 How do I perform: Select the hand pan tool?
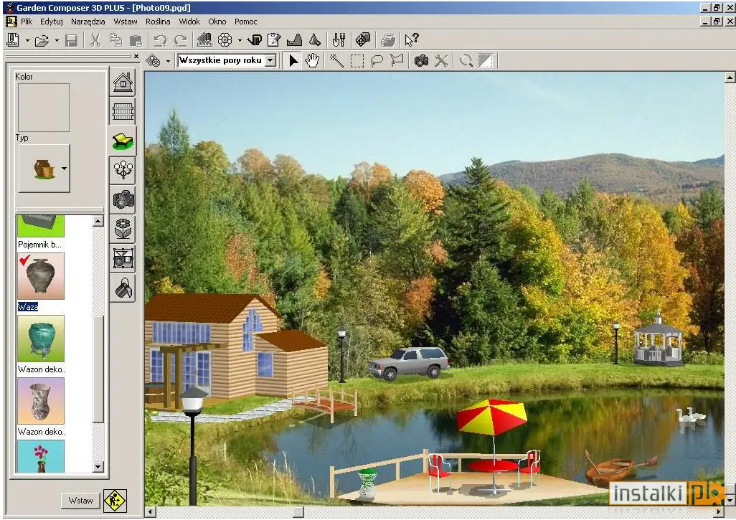tap(312, 60)
